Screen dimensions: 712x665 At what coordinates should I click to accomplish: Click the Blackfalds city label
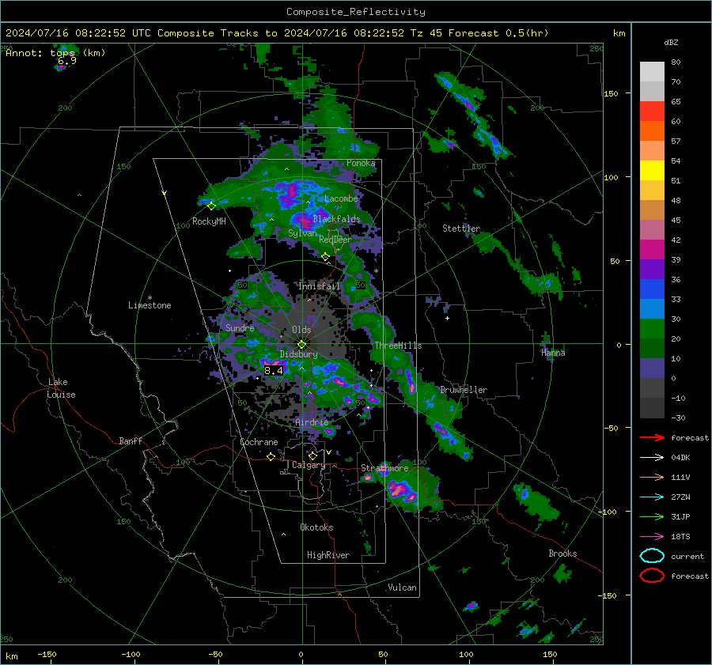click(x=336, y=219)
